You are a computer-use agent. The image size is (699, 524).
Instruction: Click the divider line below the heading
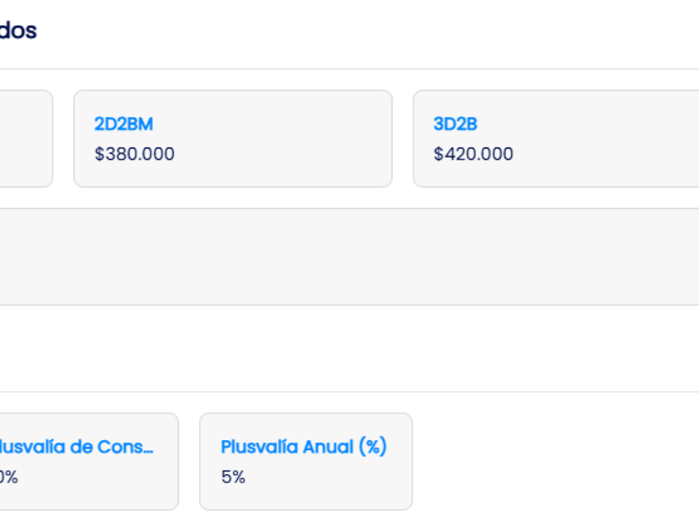[349, 69]
